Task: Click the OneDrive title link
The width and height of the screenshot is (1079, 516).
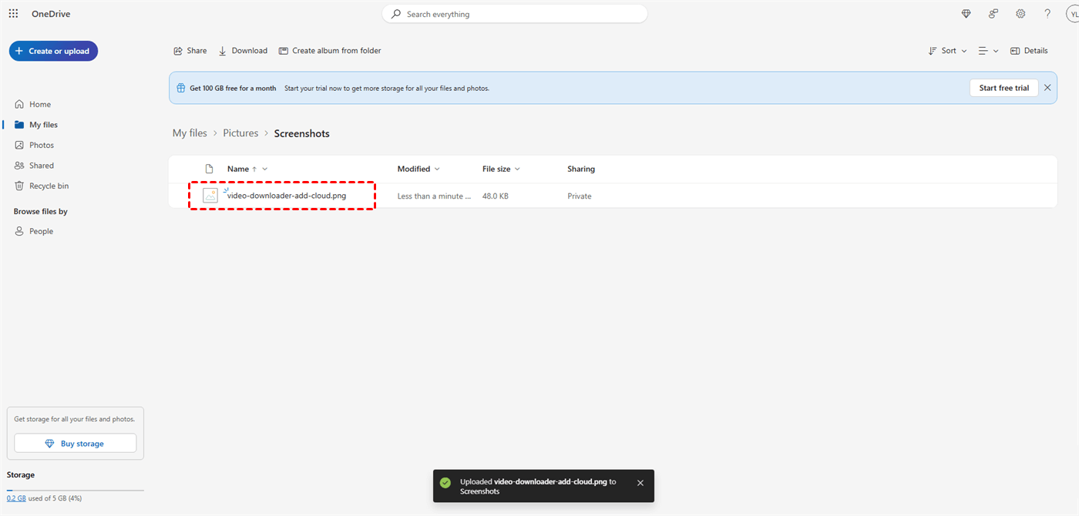Action: click(51, 14)
